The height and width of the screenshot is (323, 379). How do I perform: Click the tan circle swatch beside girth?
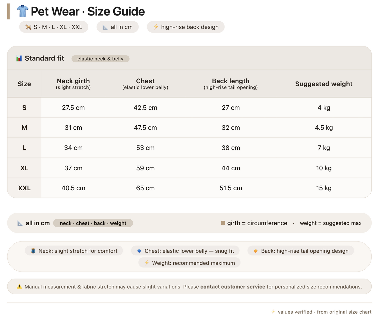coord(223,223)
